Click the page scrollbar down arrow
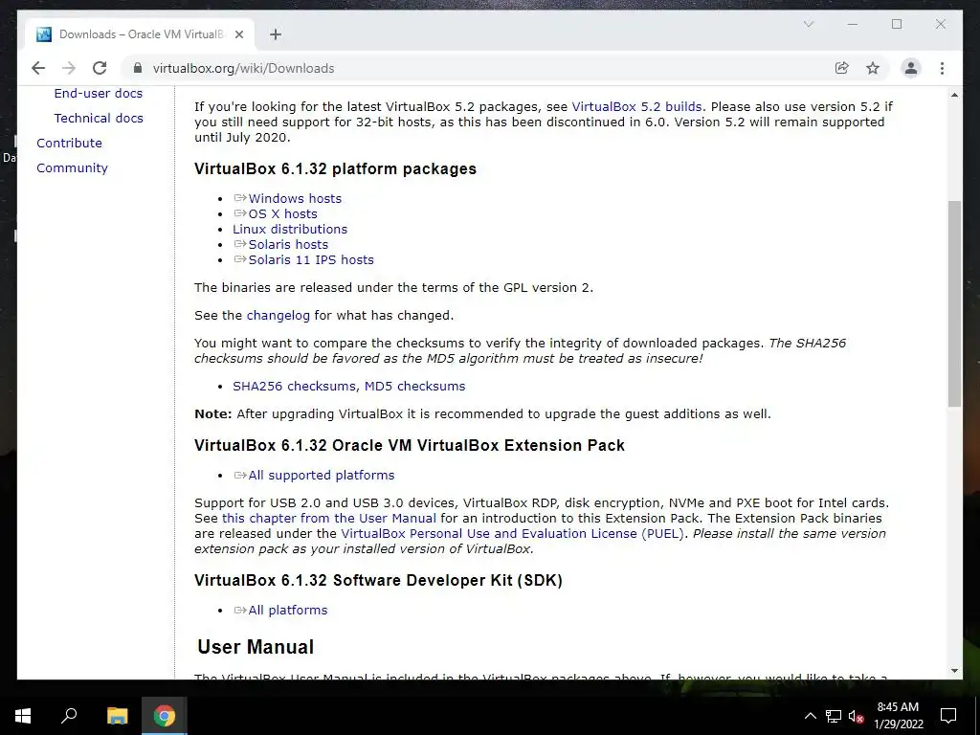This screenshot has height=735, width=980. [954, 671]
